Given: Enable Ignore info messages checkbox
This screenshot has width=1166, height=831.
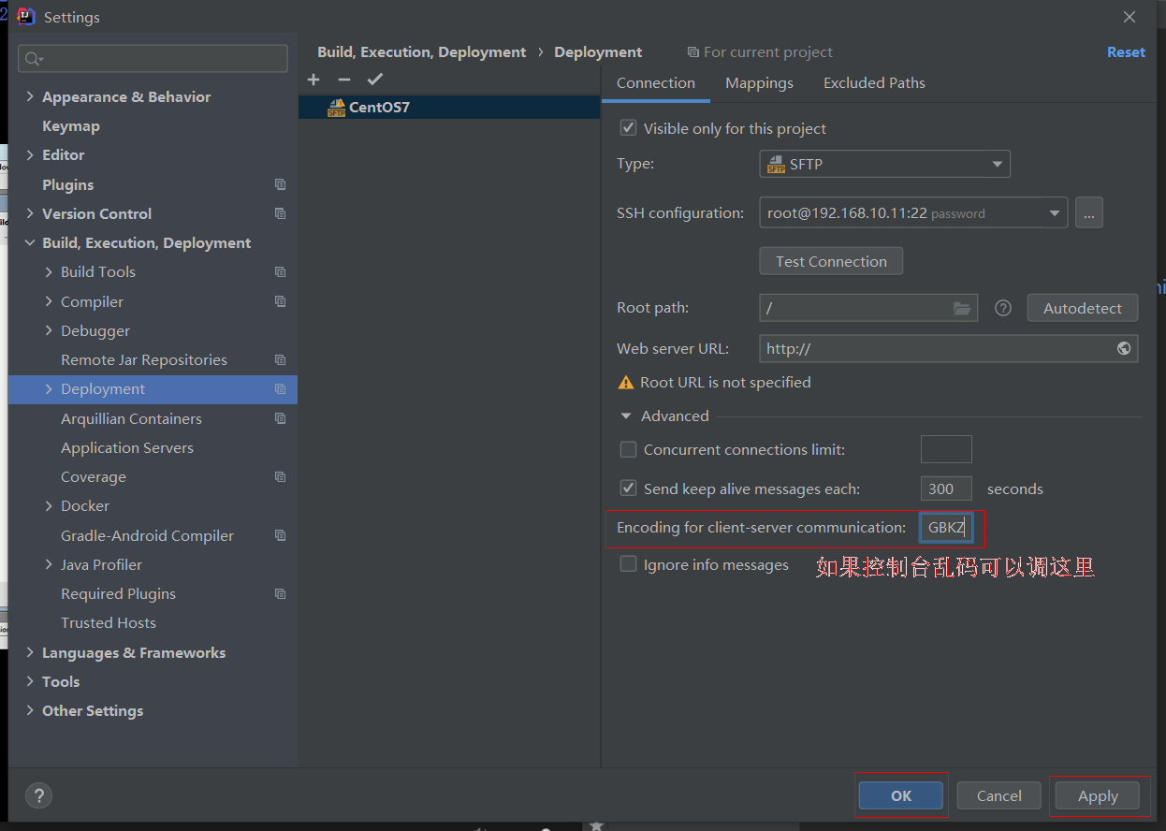Looking at the screenshot, I should (628, 564).
